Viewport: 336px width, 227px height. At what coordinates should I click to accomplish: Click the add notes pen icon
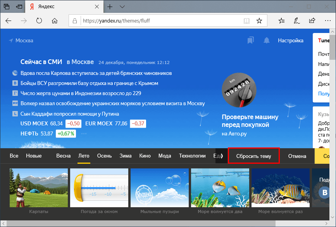click(x=297, y=21)
